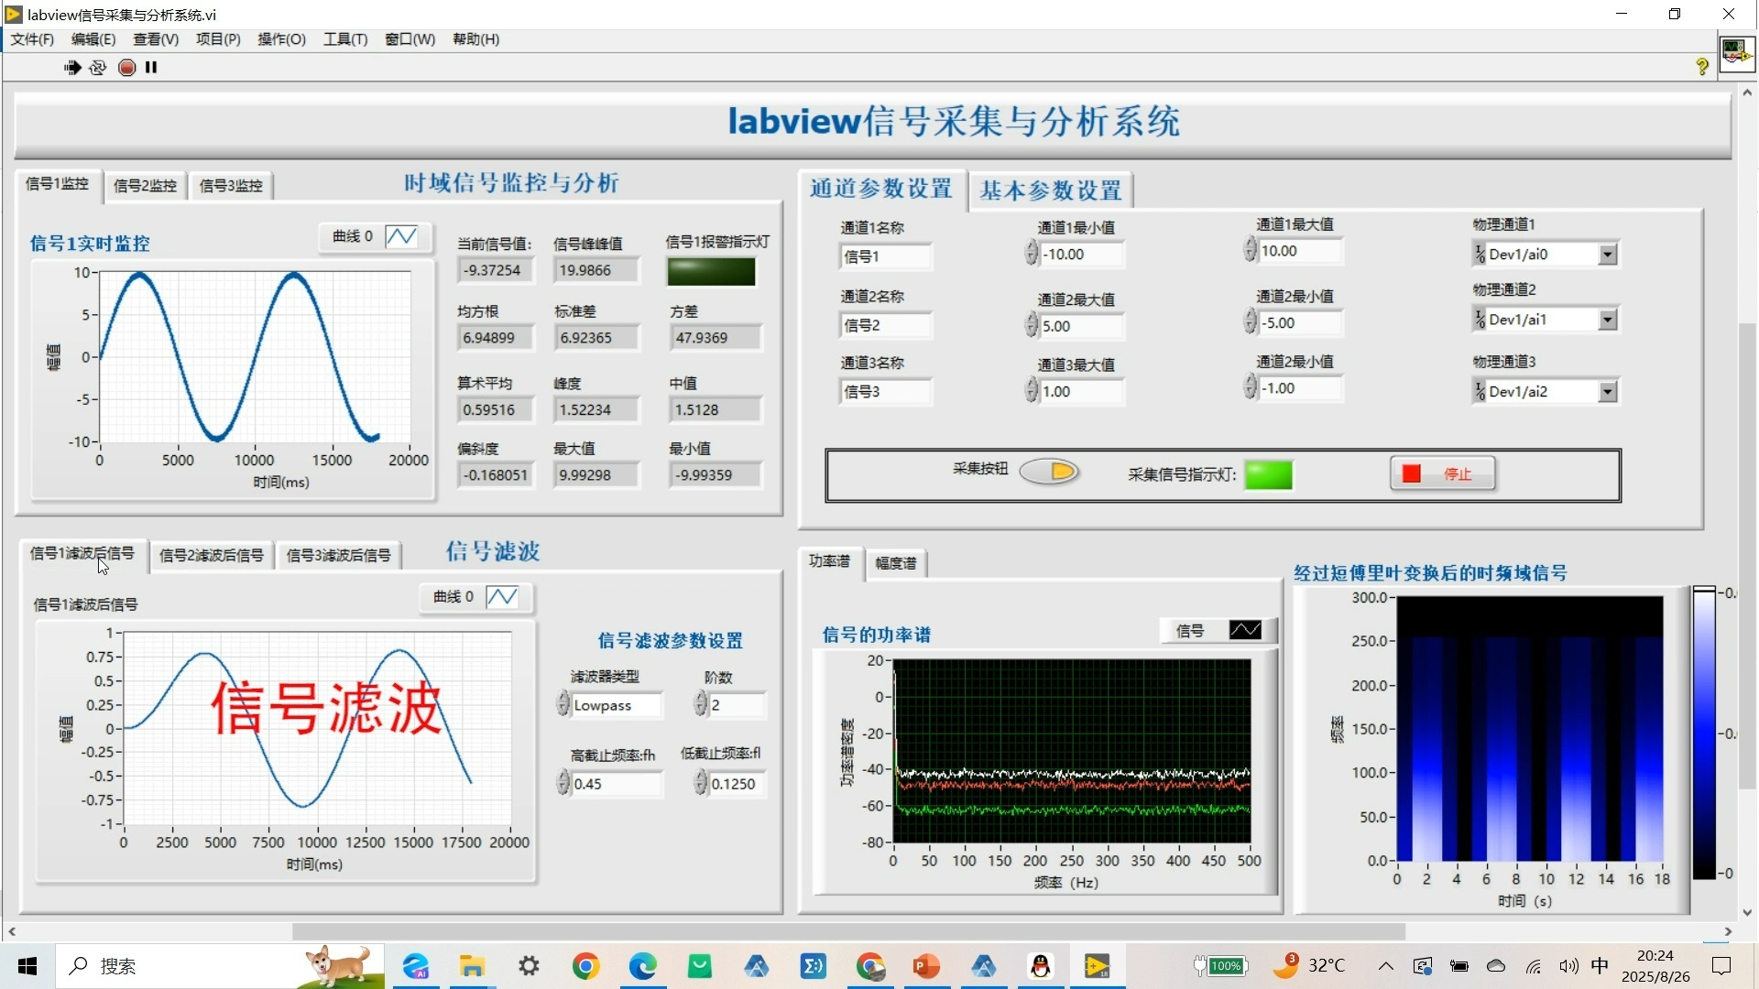The width and height of the screenshot is (1759, 989).
Task: Click the 通道1名称 信号1 field
Action: pyautogui.click(x=885, y=256)
